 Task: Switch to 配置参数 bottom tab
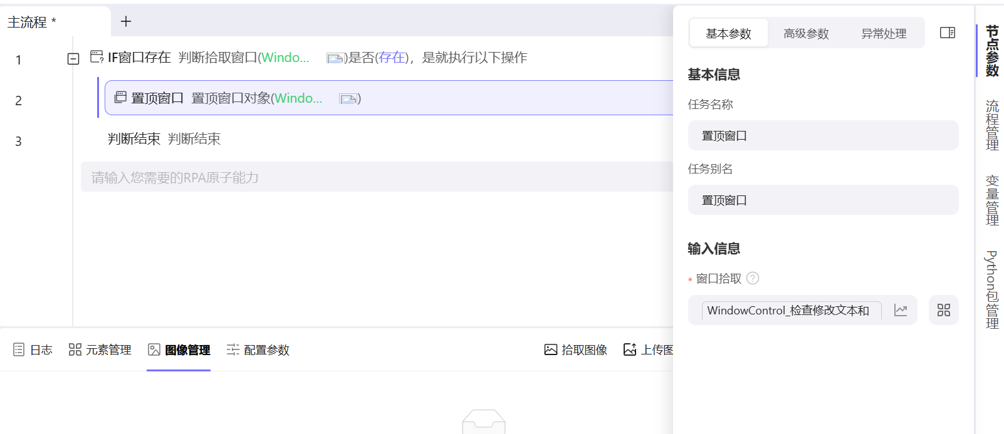coord(258,349)
